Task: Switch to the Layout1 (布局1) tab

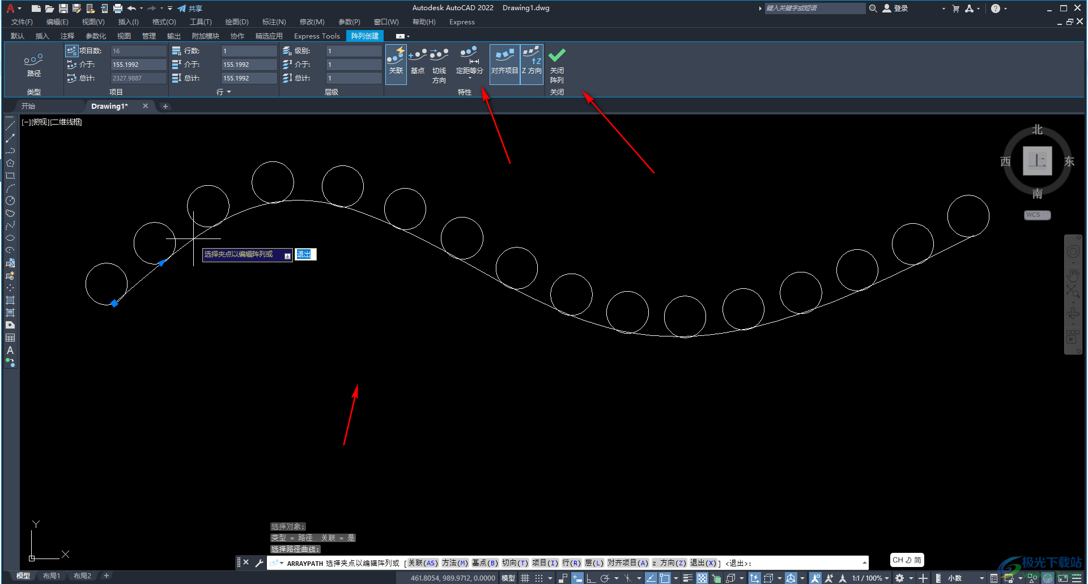Action: pos(52,576)
